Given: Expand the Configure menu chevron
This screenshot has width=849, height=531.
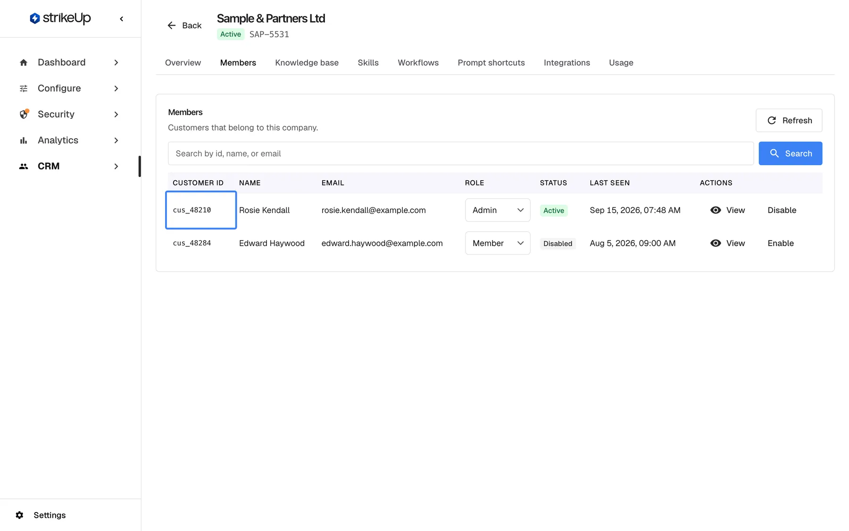Looking at the screenshot, I should pyautogui.click(x=116, y=88).
